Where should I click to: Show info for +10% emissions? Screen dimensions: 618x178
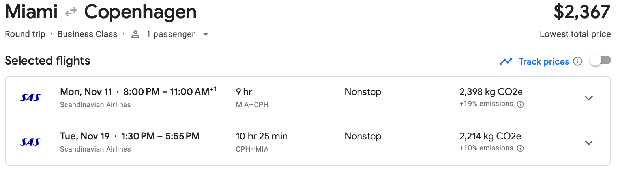coord(520,148)
